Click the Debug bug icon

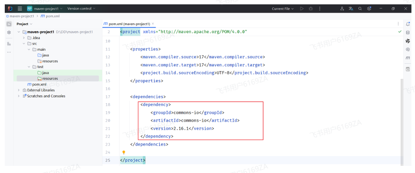[311, 9]
